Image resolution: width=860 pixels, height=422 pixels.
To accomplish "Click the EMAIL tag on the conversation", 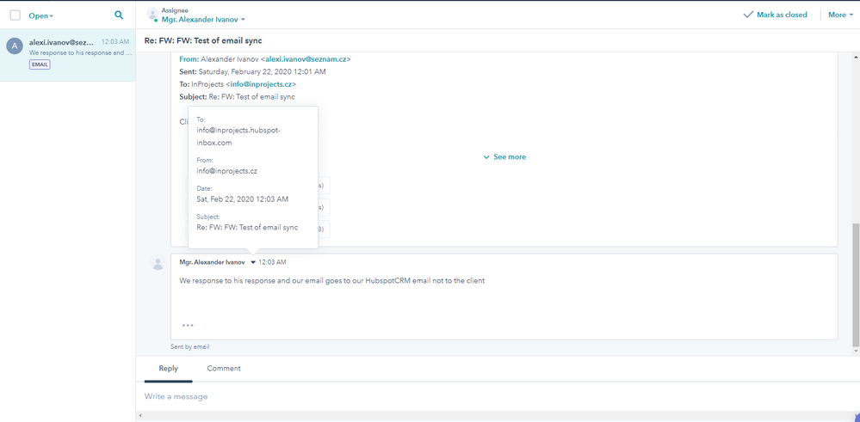I will [x=40, y=64].
